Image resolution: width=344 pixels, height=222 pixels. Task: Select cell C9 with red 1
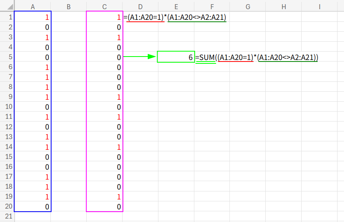pos(104,97)
